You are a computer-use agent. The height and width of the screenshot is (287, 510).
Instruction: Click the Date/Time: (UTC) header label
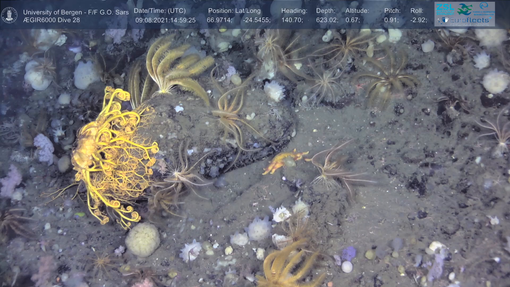pyautogui.click(x=160, y=11)
